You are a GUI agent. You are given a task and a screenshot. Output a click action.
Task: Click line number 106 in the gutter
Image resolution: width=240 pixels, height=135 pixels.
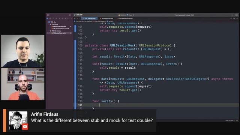(80, 45)
